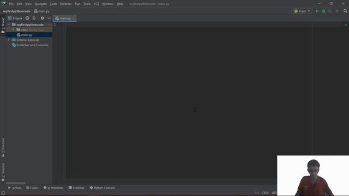Click Run with Coverage icon
This screenshot has height=196, width=349.
(330, 11)
